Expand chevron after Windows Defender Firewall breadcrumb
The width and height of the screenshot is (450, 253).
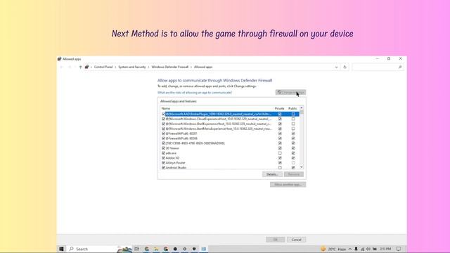point(191,67)
